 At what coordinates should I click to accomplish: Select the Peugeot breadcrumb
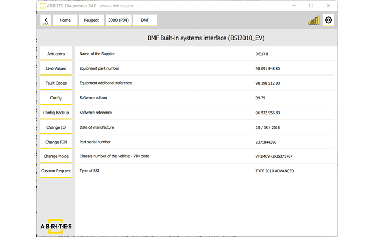click(91, 20)
